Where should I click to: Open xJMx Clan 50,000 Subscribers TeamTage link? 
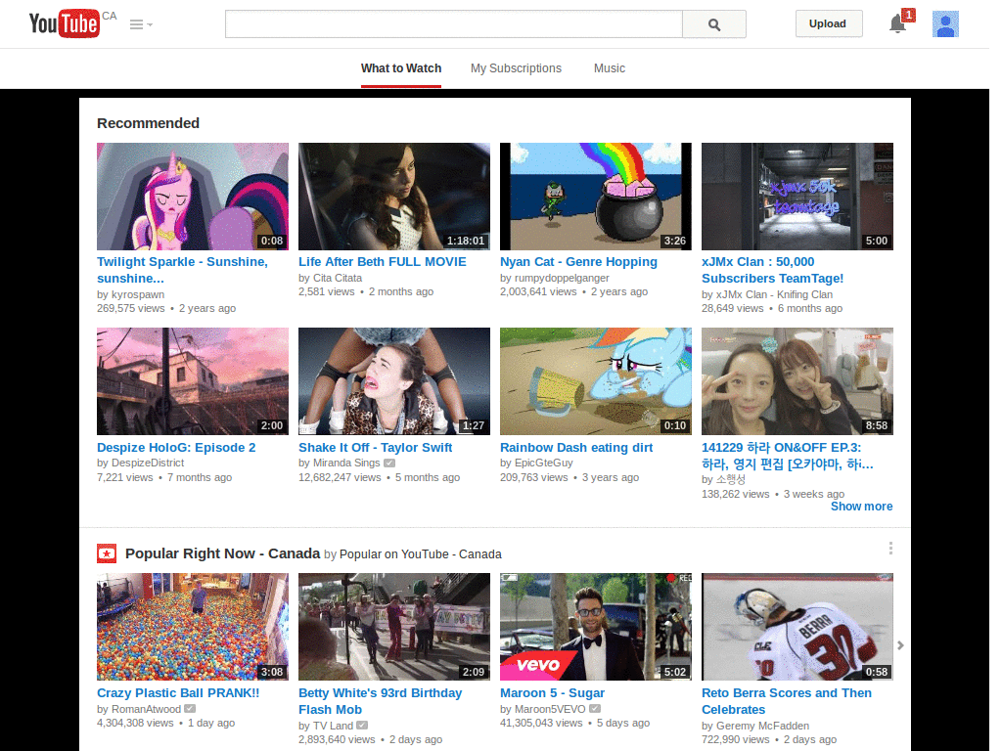click(773, 270)
